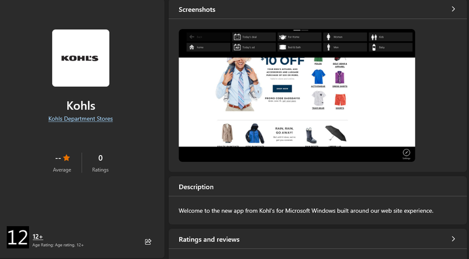Click the Screenshots heading
Image resolution: width=469 pixels, height=259 pixels.
click(197, 10)
